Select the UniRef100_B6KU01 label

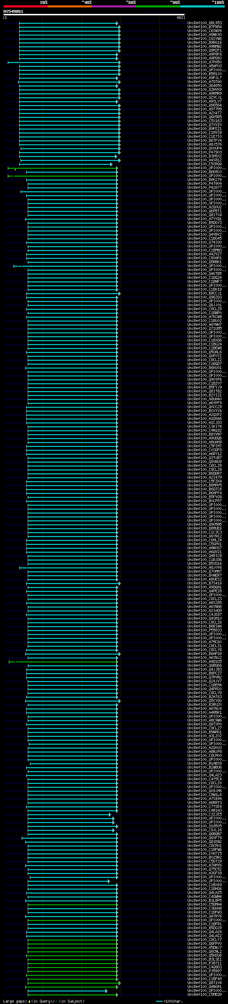pos(204,368)
